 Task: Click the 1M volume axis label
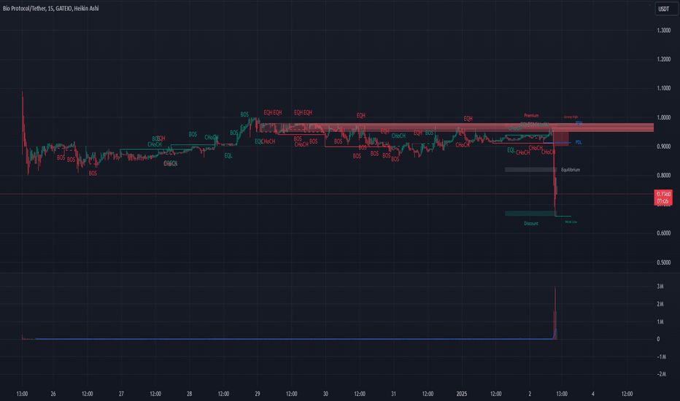660,322
